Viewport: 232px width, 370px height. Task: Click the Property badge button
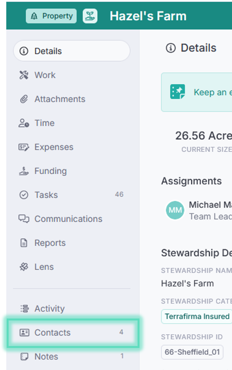(51, 16)
